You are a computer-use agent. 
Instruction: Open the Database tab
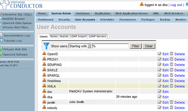pos(83,13)
